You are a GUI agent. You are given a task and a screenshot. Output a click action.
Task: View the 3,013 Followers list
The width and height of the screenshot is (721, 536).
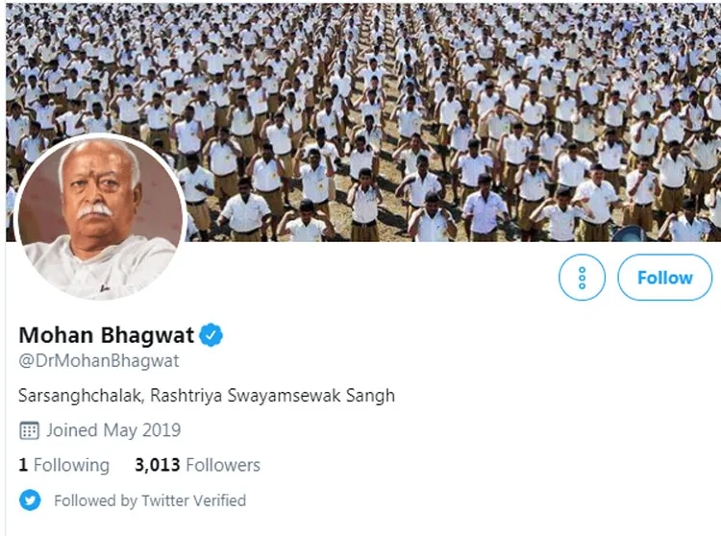click(x=197, y=465)
